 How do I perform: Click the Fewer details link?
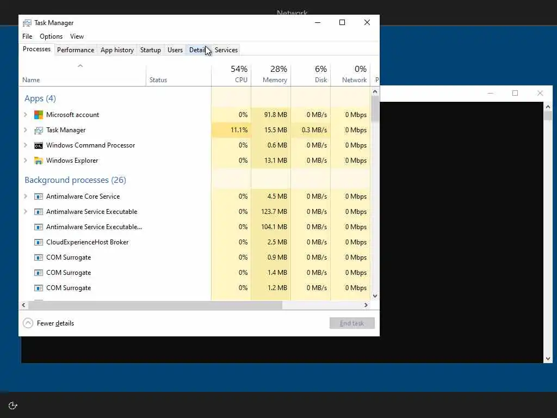55,323
